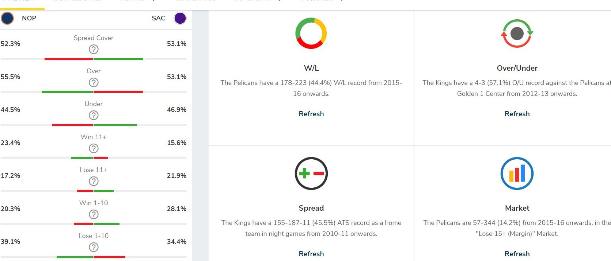Click the Market bar chart icon
This screenshot has height=261, width=611.
517,174
